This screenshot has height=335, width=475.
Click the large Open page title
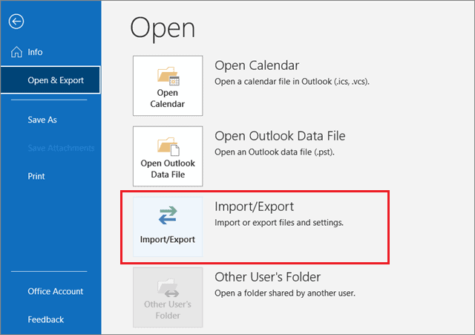[163, 30]
